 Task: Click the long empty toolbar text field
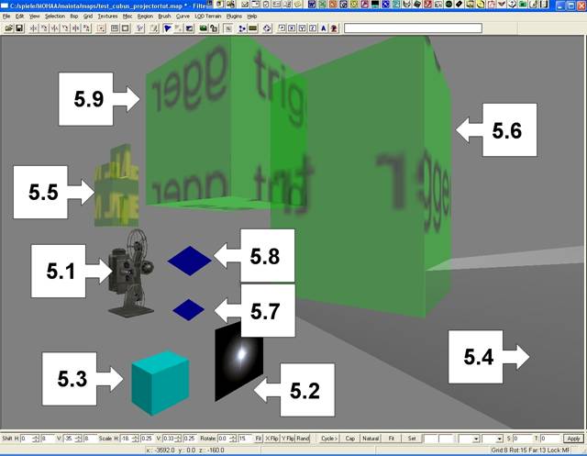pyautogui.click(x=413, y=28)
